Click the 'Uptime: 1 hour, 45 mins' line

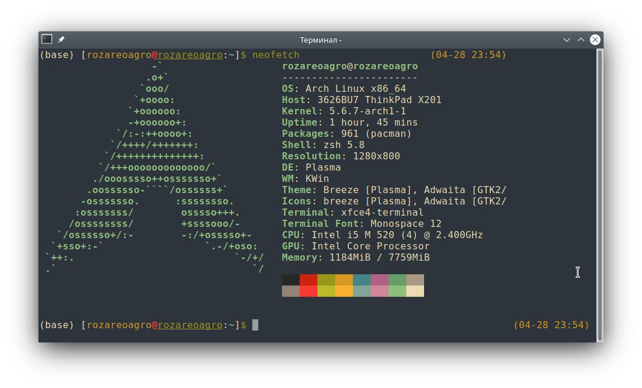coord(349,123)
